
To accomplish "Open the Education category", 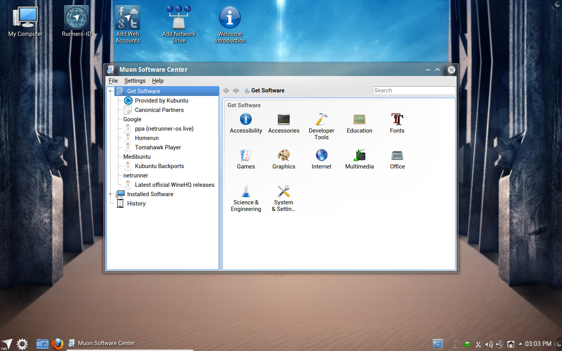I will pyautogui.click(x=359, y=123).
